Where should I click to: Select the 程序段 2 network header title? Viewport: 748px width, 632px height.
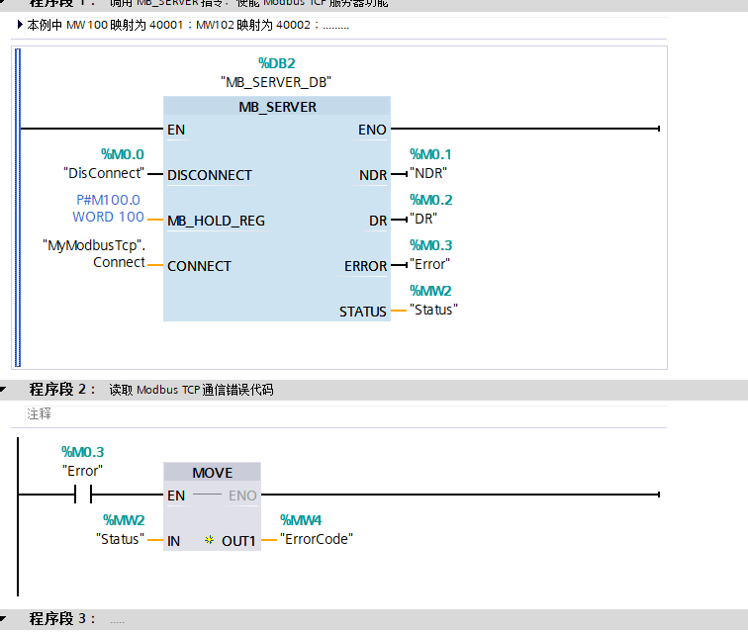(x=62, y=390)
